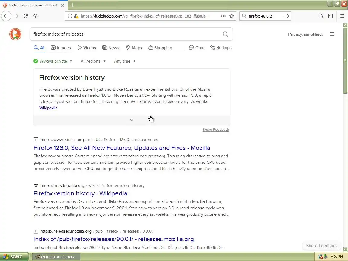Viewport: 348px width, 261px height.
Task: Switch to News results
Action: (111, 48)
